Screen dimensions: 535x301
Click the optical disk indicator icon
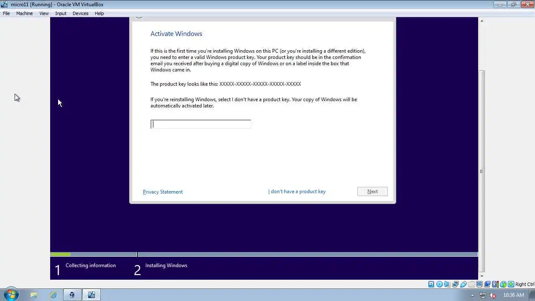[439, 284]
